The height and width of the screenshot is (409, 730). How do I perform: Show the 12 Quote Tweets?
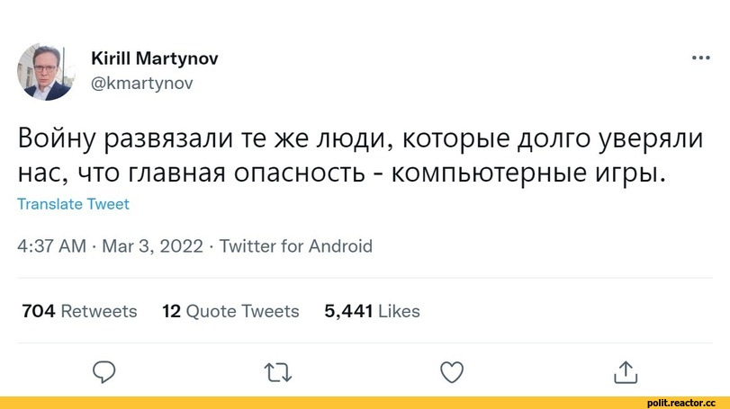coord(230,311)
